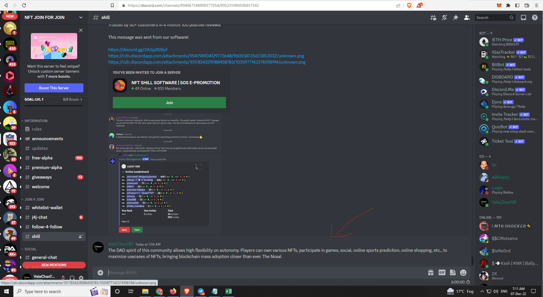Open the announcements channel
The height and width of the screenshot is (297, 543).
[x=54, y=139]
